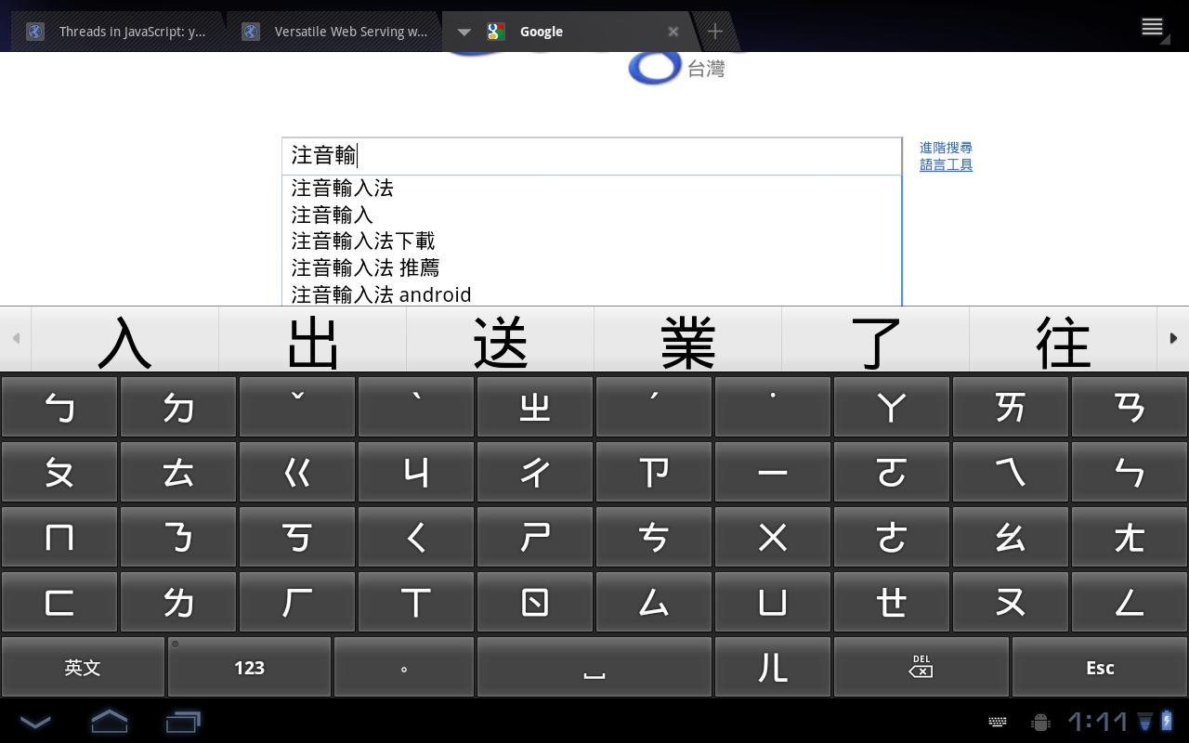Switch keyboard to English with 英文 key
Viewport: 1189px width, 743px height.
point(82,667)
